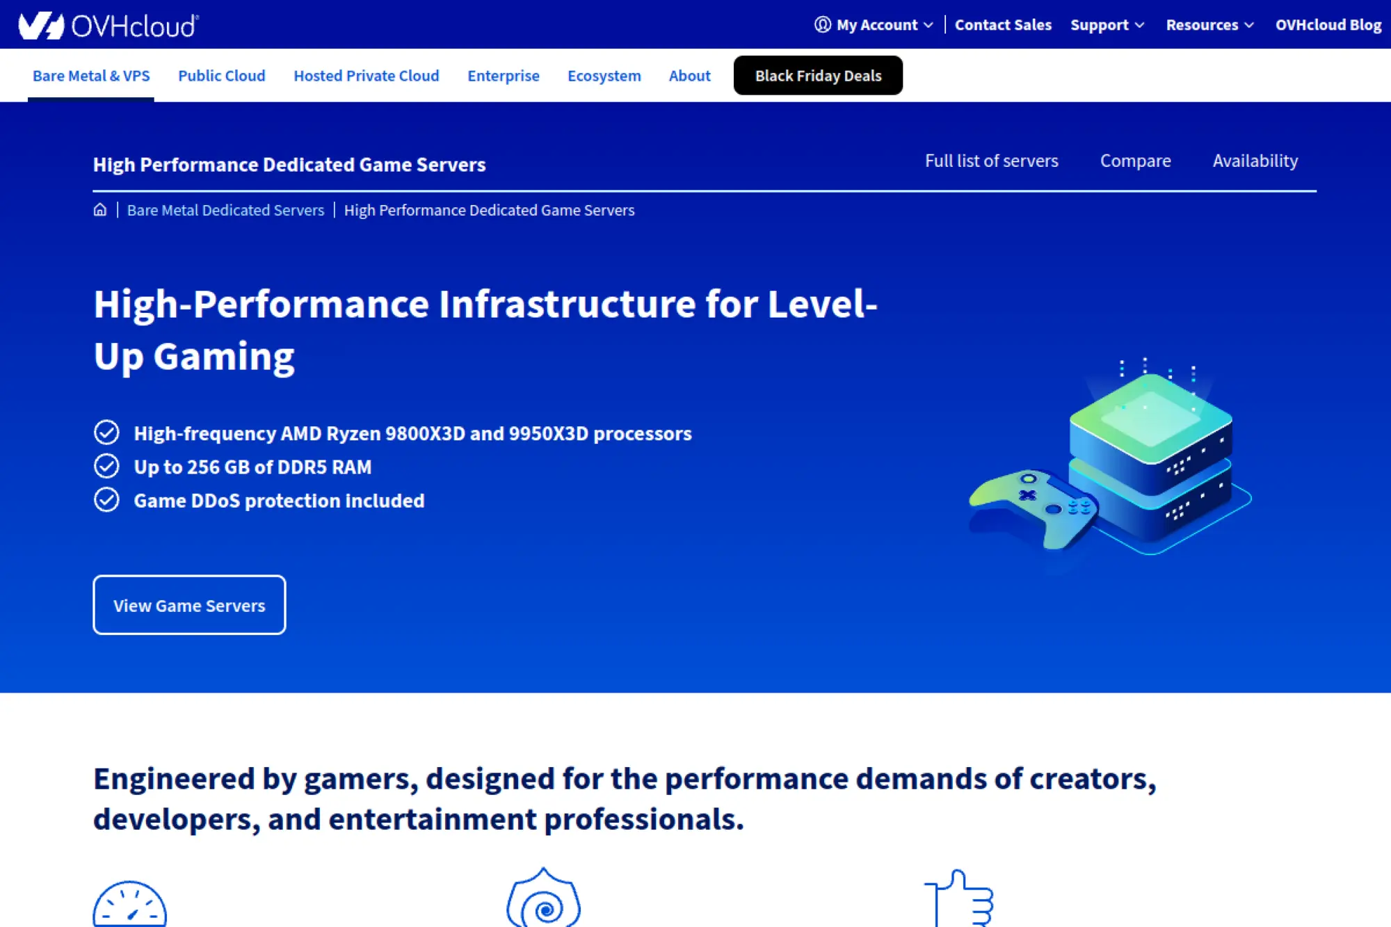Open the Compare link
This screenshot has width=1391, height=927.
(1135, 161)
